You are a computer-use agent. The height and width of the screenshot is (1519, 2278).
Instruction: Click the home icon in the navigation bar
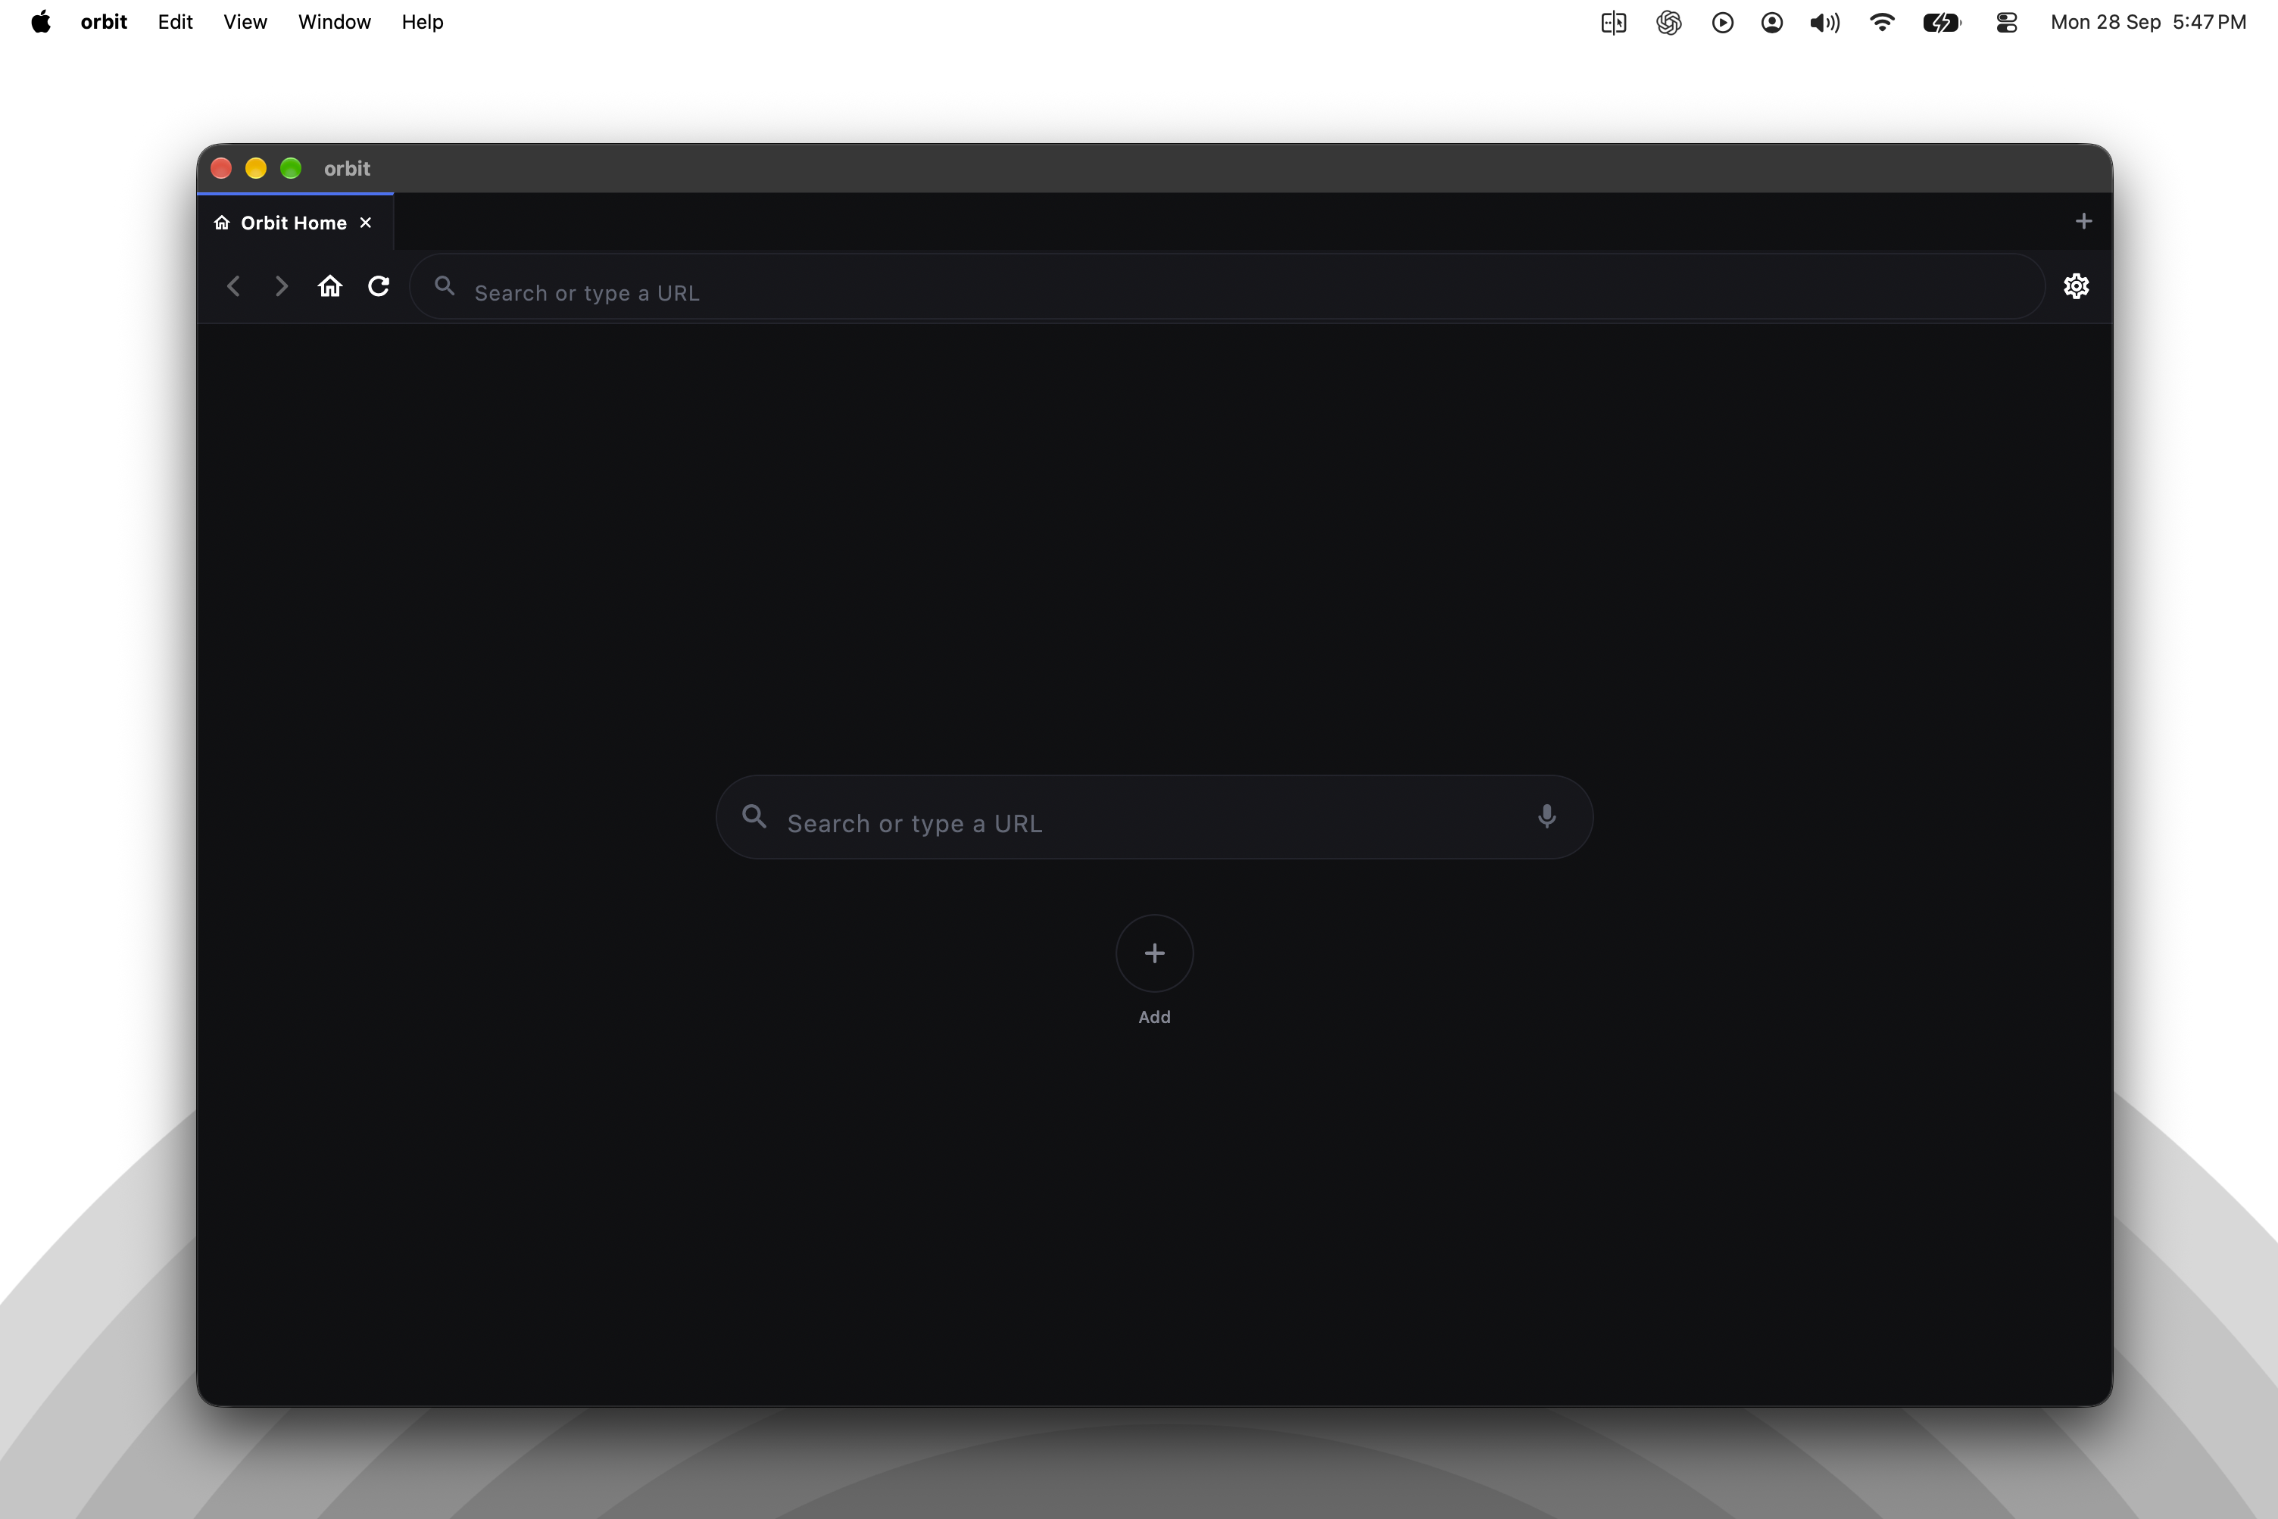point(329,285)
